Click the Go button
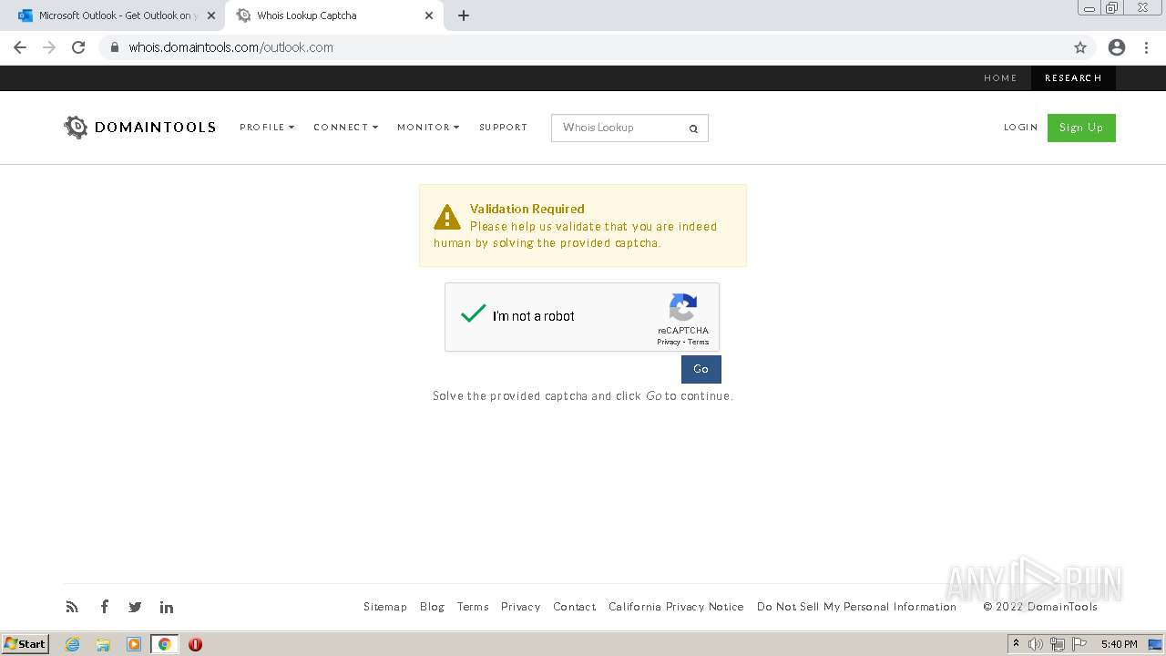The image size is (1166, 656). (701, 369)
